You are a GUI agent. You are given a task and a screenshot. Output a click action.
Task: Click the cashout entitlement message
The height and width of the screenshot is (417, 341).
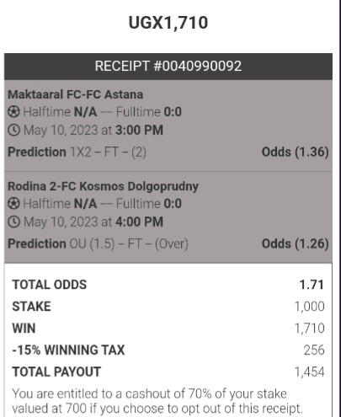coord(157,401)
